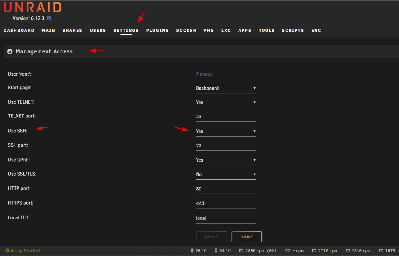Click the 34 °C temperature reading
The image size is (399, 256).
pos(225,251)
